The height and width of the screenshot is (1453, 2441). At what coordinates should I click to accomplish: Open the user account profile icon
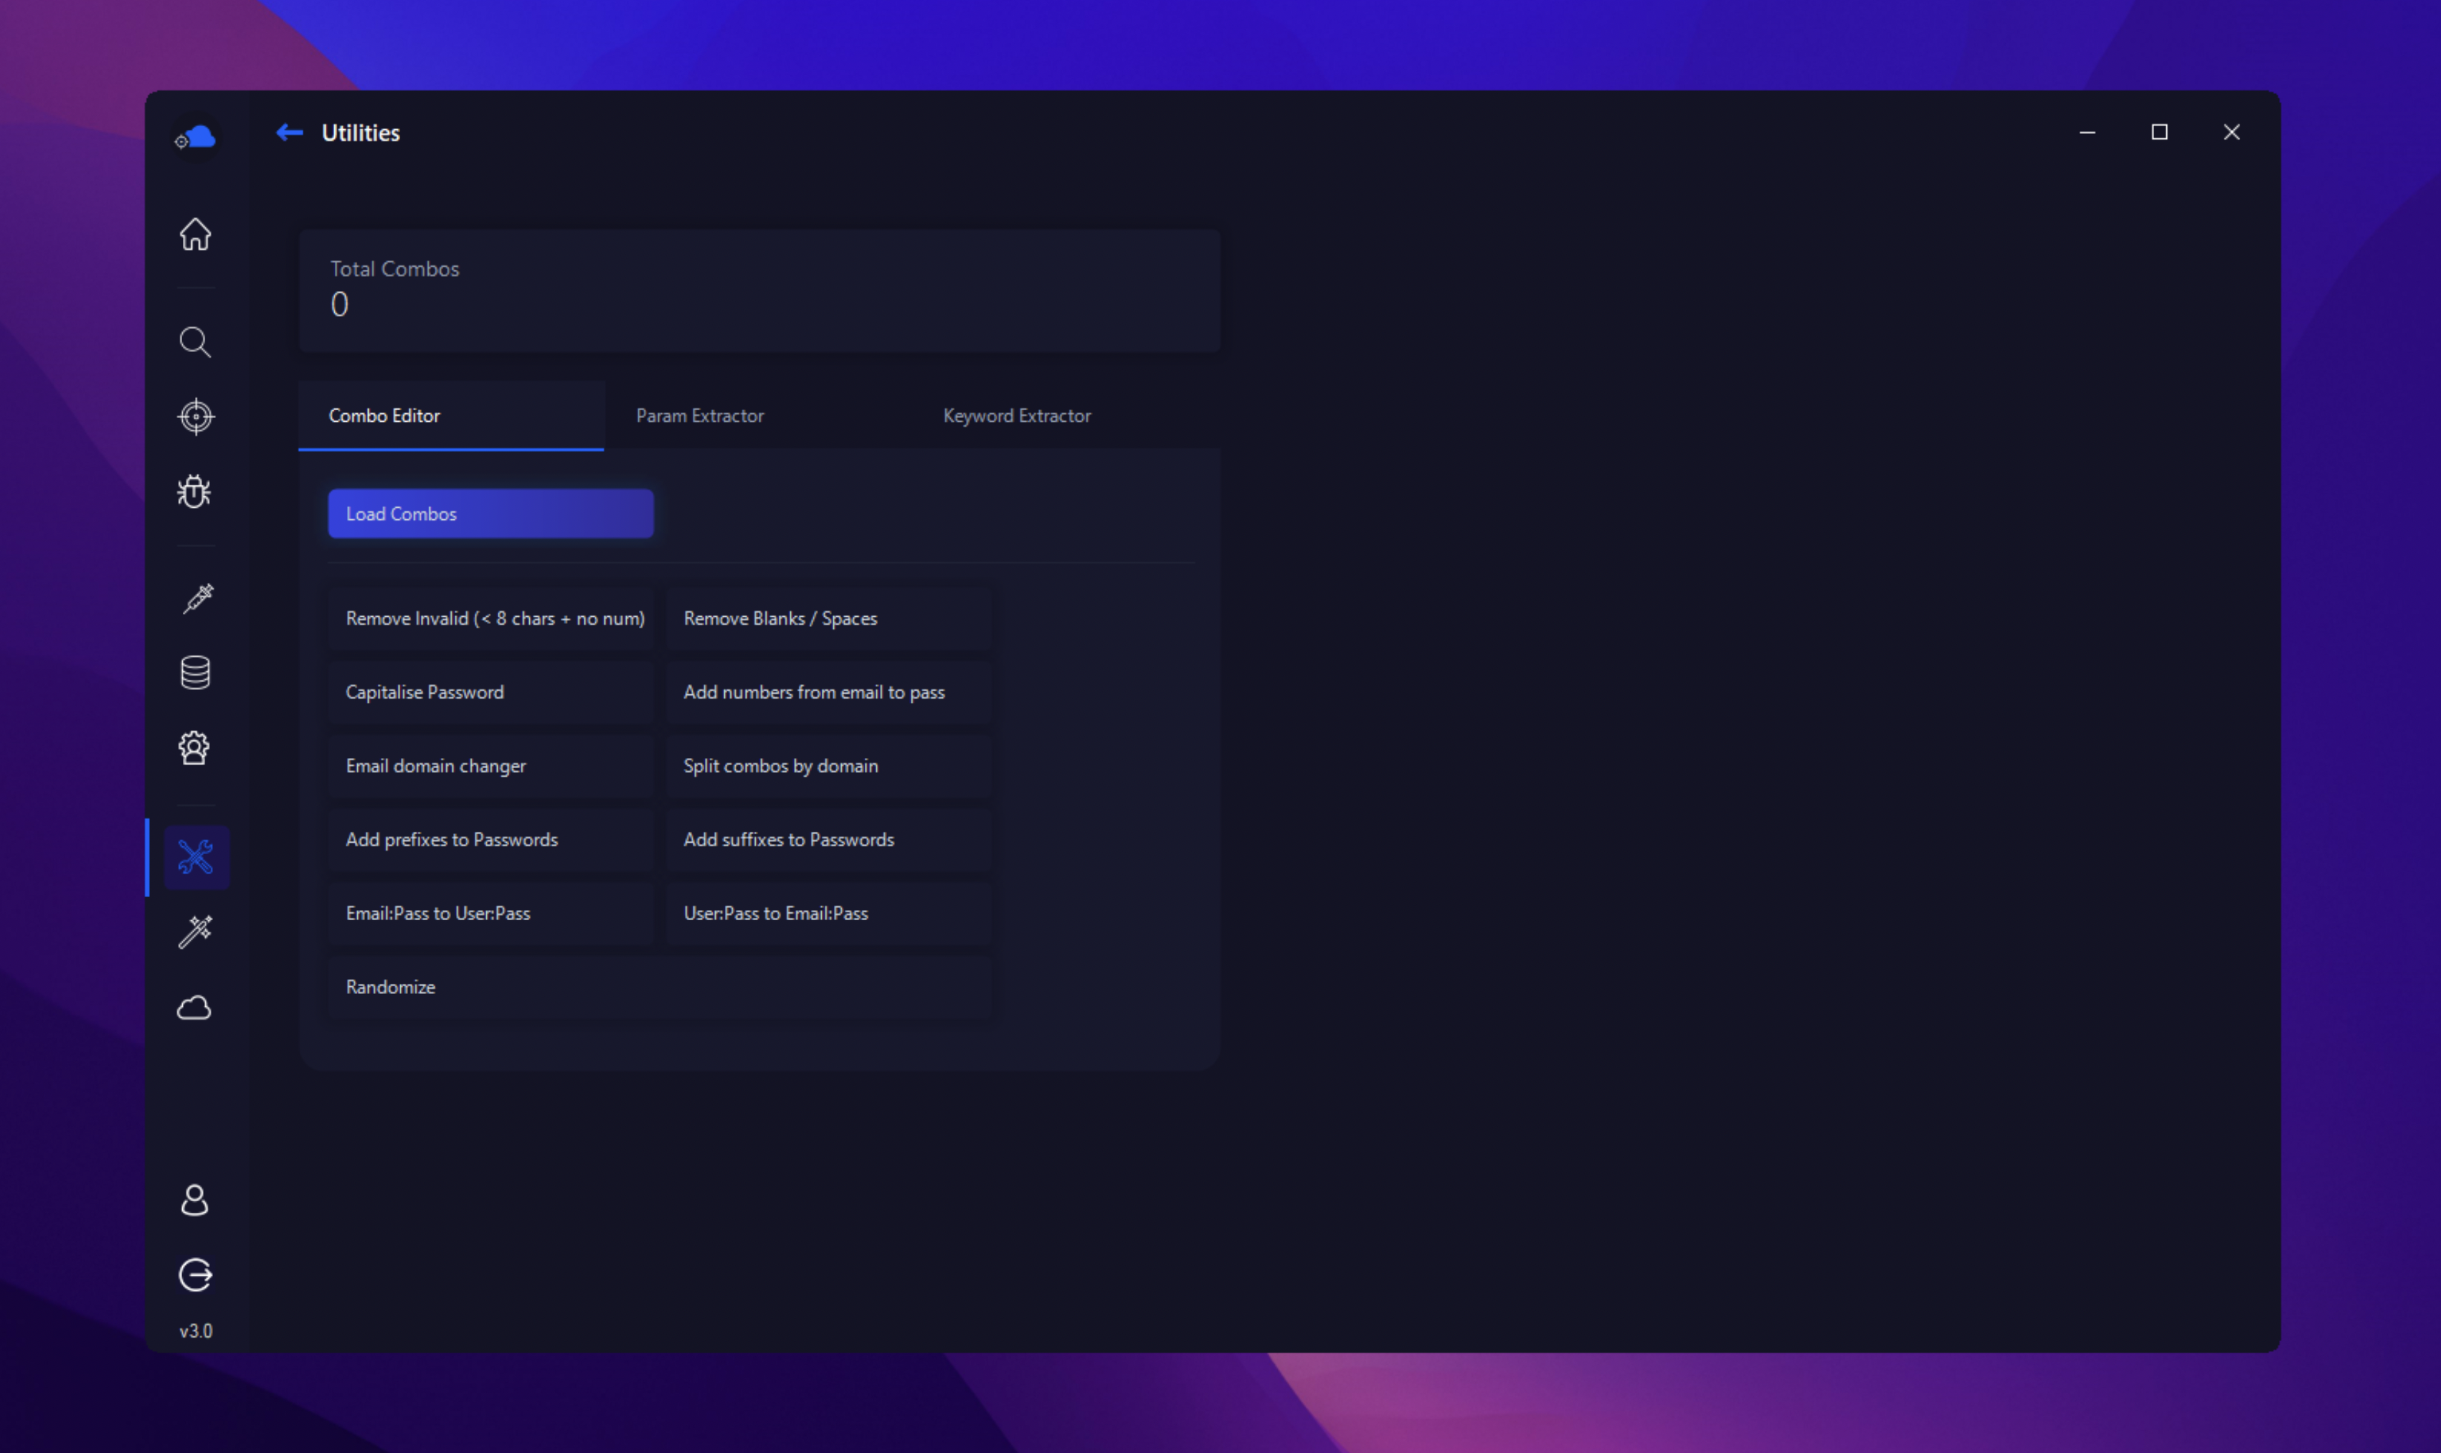click(x=195, y=1199)
